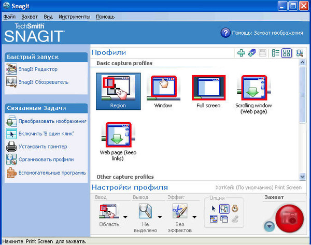Click the Не выделено output icon
The width and height of the screenshot is (311, 245).
tap(145, 211)
